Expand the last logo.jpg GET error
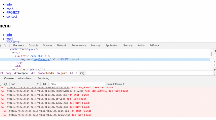The image size is (216, 120). click(2, 111)
